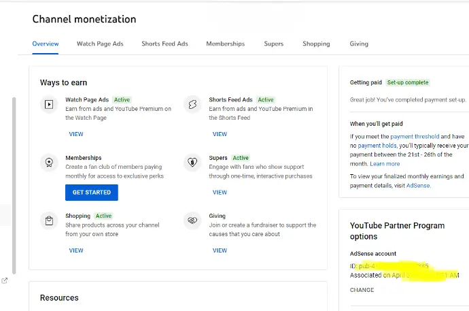Click VIEW under Watch Page Ads
The image size is (469, 311).
tap(76, 134)
